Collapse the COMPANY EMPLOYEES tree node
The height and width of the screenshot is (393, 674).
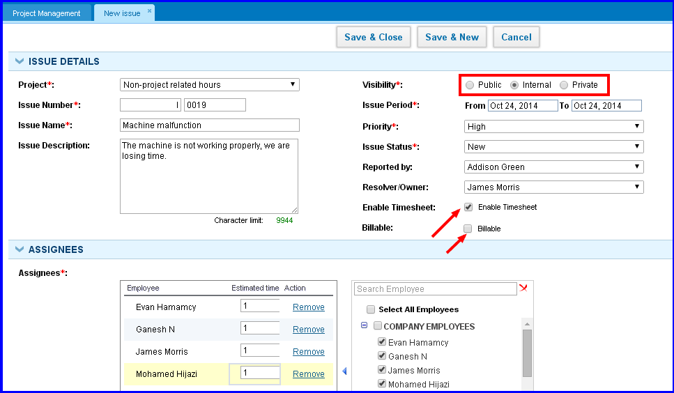tap(364, 325)
